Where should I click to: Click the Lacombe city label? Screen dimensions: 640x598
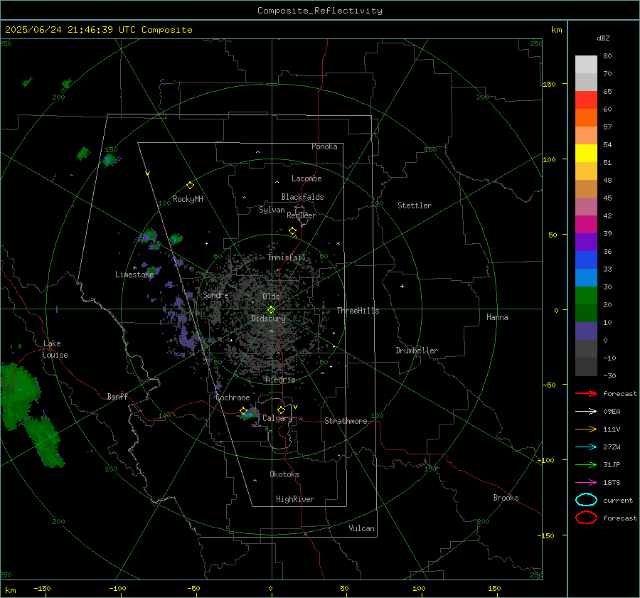(x=306, y=178)
